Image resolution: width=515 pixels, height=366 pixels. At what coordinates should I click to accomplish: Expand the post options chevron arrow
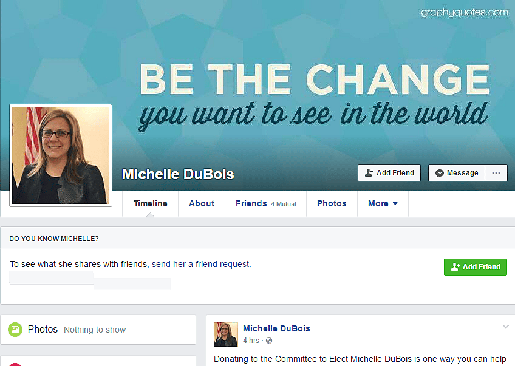point(506,327)
